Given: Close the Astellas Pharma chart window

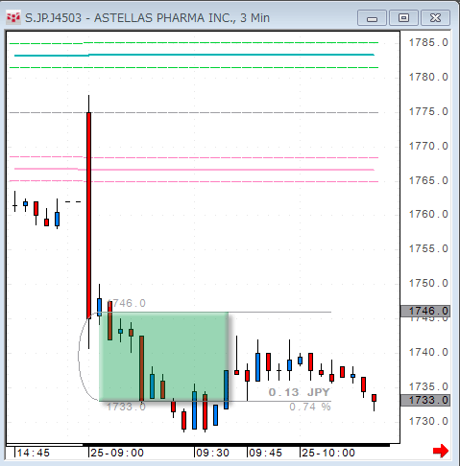Looking at the screenshot, I should tap(435, 18).
